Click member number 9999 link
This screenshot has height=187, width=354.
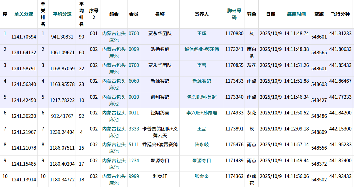tap(134, 176)
